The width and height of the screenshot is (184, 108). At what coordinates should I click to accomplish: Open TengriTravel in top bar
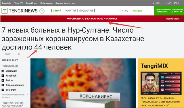point(32,3)
